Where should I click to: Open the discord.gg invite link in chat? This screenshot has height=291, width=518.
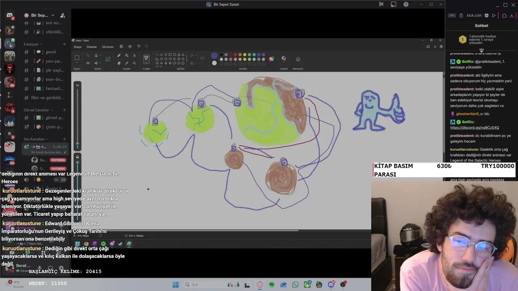(x=474, y=128)
